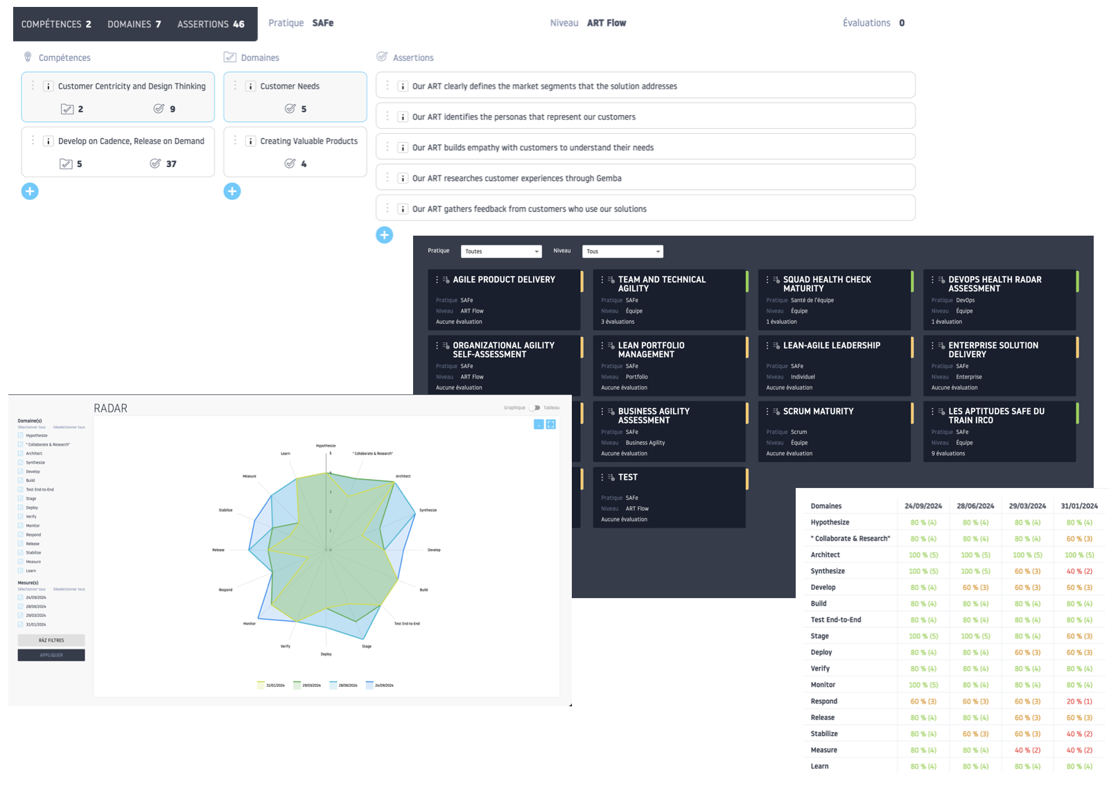
Task: Open info icon for Gemba assertion
Action: point(403,179)
